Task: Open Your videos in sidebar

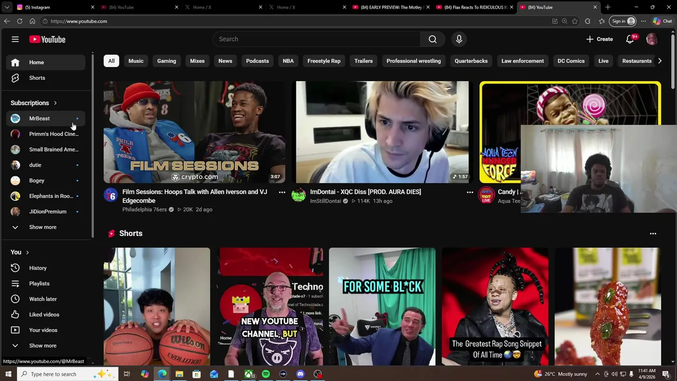Action: [45, 330]
